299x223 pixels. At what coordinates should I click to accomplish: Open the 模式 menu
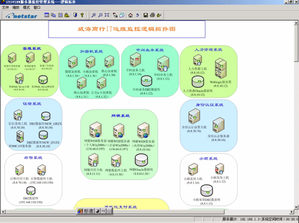27,8
